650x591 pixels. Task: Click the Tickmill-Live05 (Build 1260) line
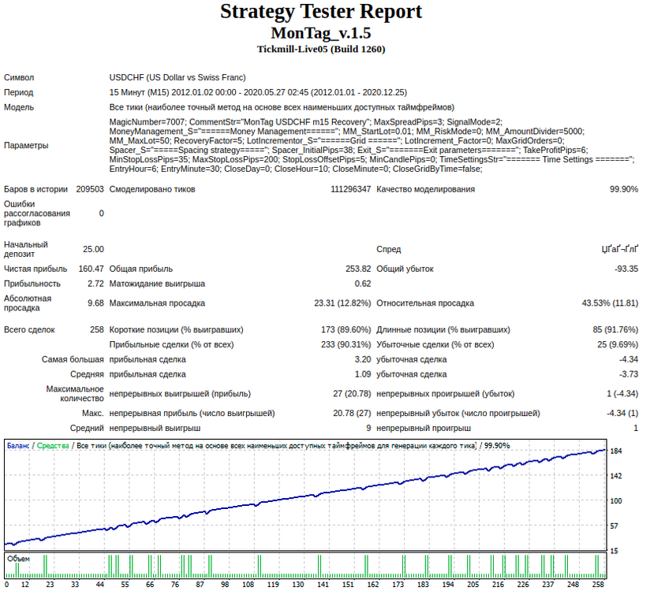click(x=321, y=50)
